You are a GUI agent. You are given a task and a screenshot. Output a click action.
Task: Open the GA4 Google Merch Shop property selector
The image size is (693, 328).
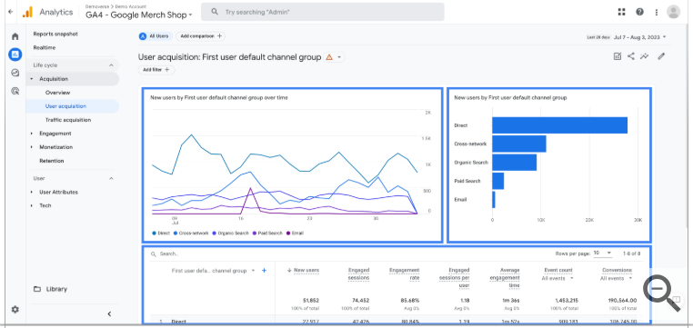click(139, 15)
